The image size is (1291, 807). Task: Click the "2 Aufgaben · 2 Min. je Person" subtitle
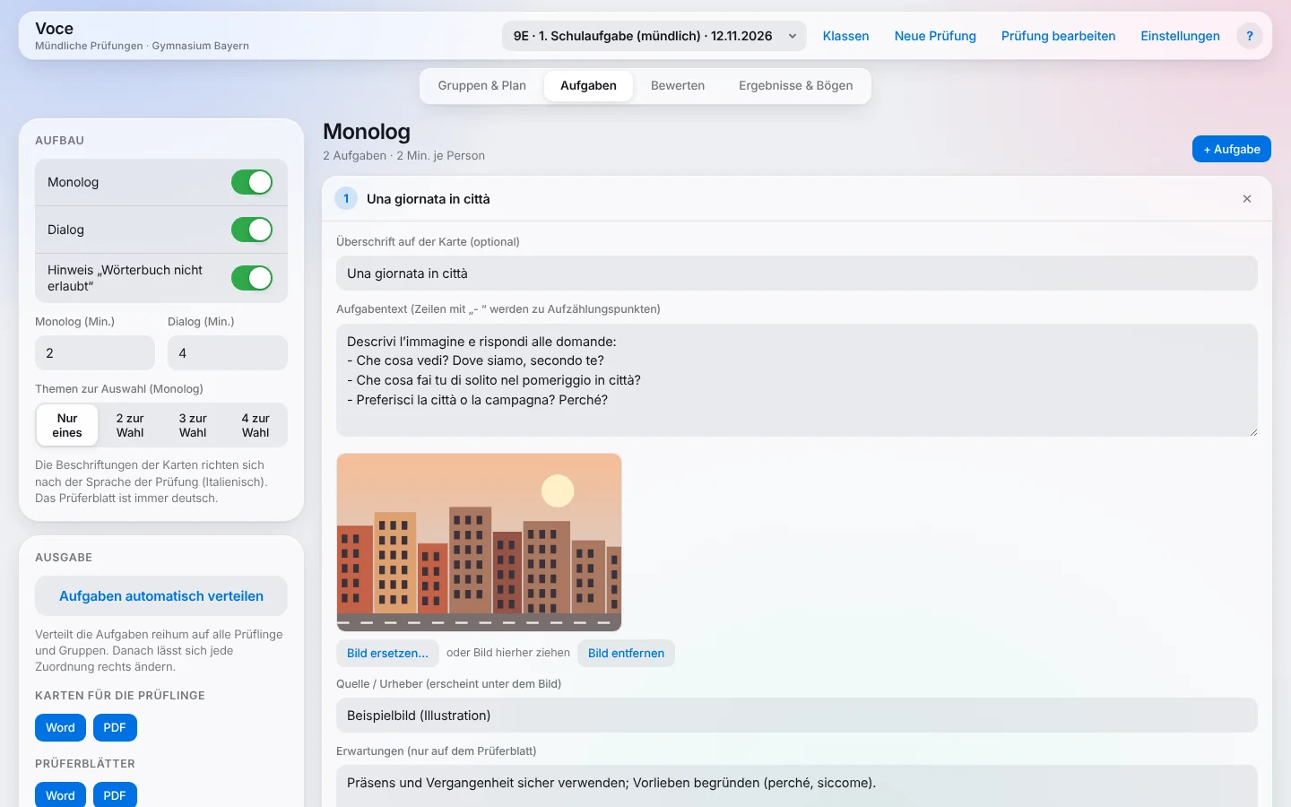click(403, 155)
